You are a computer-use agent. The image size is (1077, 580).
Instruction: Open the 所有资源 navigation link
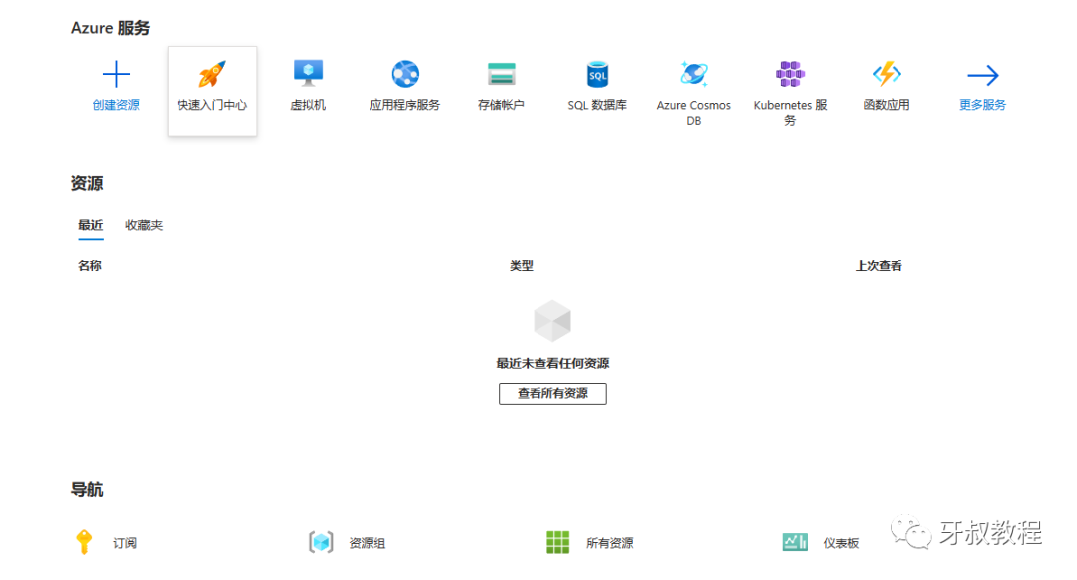click(610, 543)
